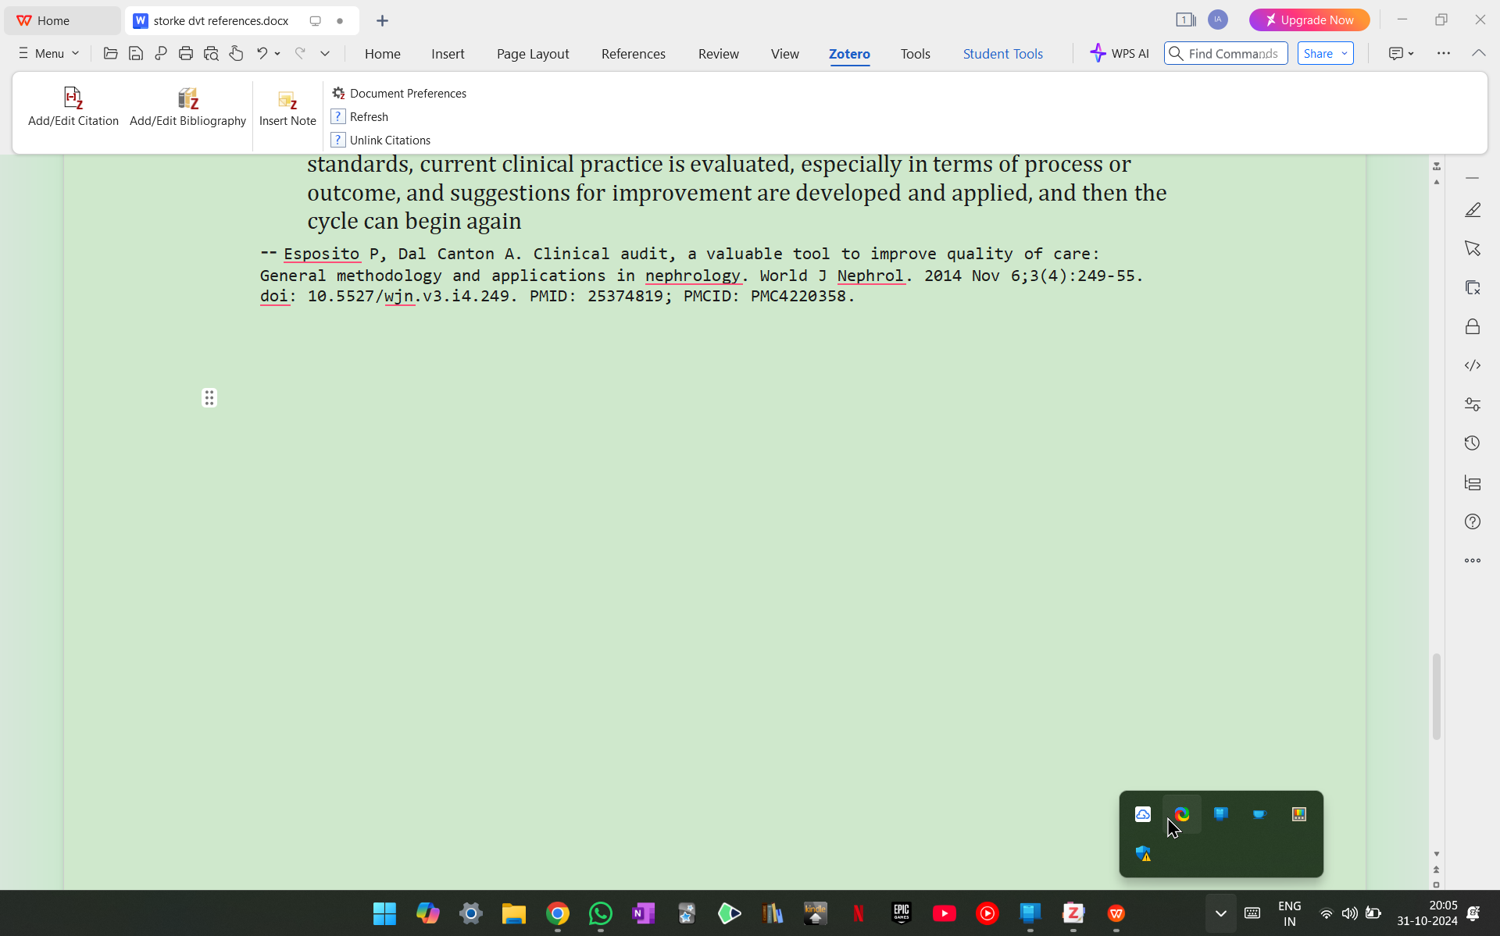Screen dimensions: 1500x936
Task: Click the Insert Note icon
Action: [x=287, y=101]
